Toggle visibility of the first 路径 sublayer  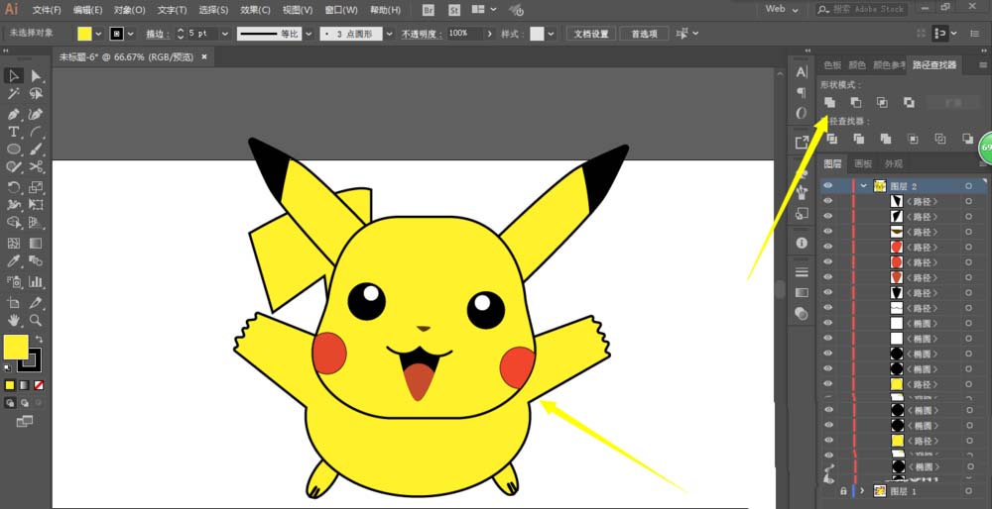pyautogui.click(x=828, y=201)
